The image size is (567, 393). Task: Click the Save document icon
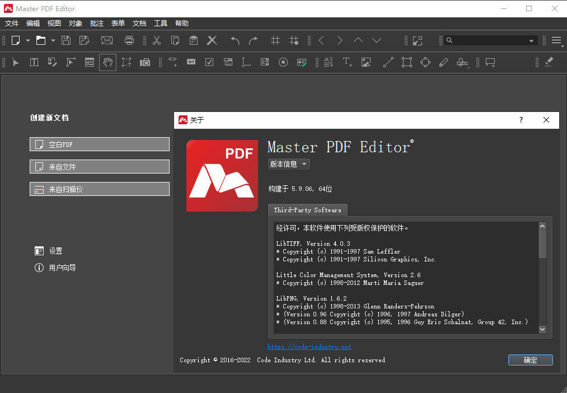pos(67,40)
